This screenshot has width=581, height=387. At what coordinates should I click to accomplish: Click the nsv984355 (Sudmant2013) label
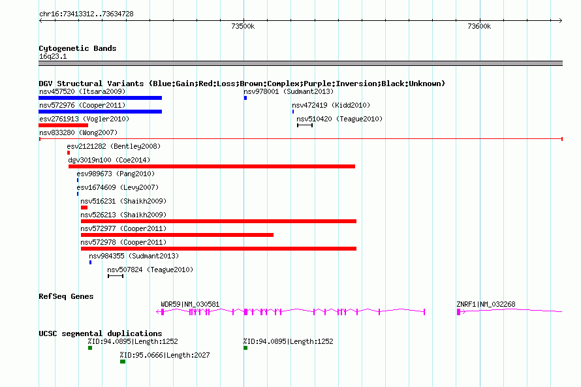(134, 256)
